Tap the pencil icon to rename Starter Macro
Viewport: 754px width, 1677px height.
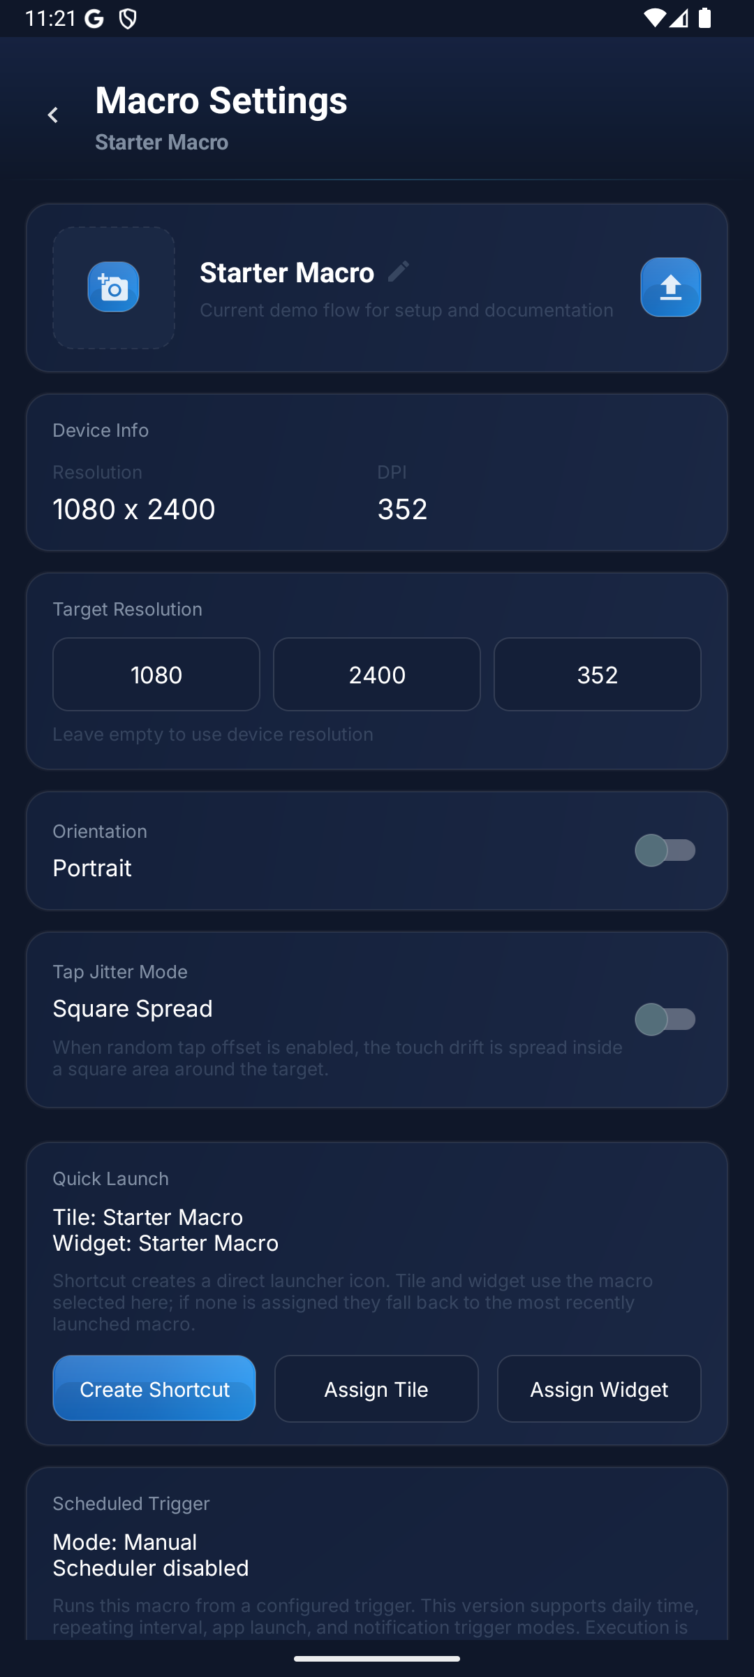pyautogui.click(x=398, y=272)
